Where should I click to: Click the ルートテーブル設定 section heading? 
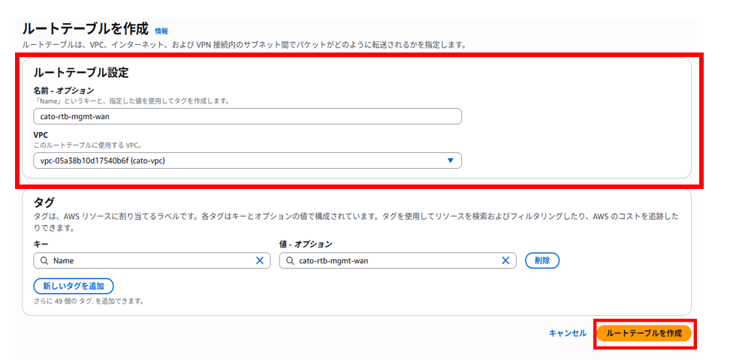[x=81, y=73]
